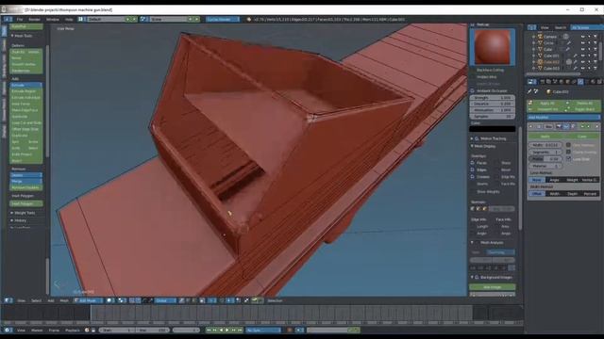This screenshot has width=604, height=339.
Task: Open the render engine dropdown
Action: [x=223, y=19]
